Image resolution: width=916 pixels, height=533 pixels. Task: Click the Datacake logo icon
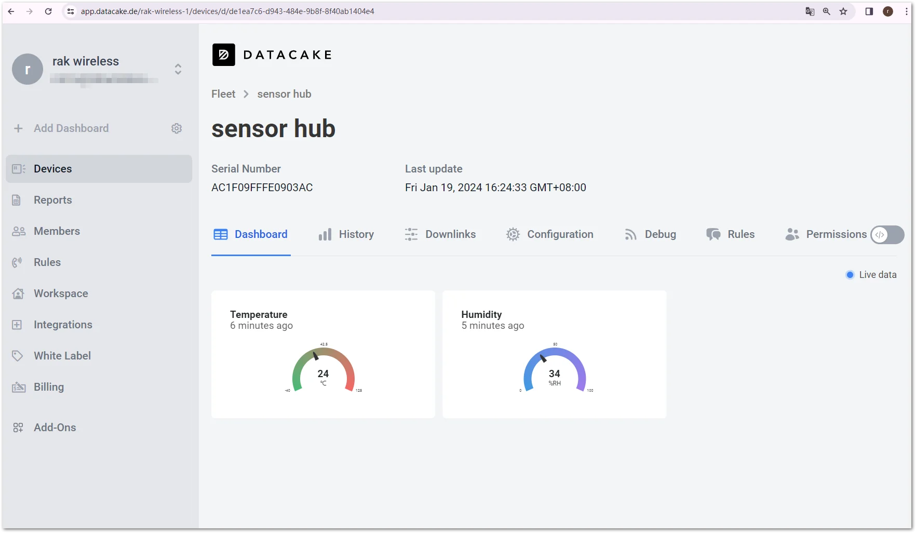pyautogui.click(x=224, y=55)
